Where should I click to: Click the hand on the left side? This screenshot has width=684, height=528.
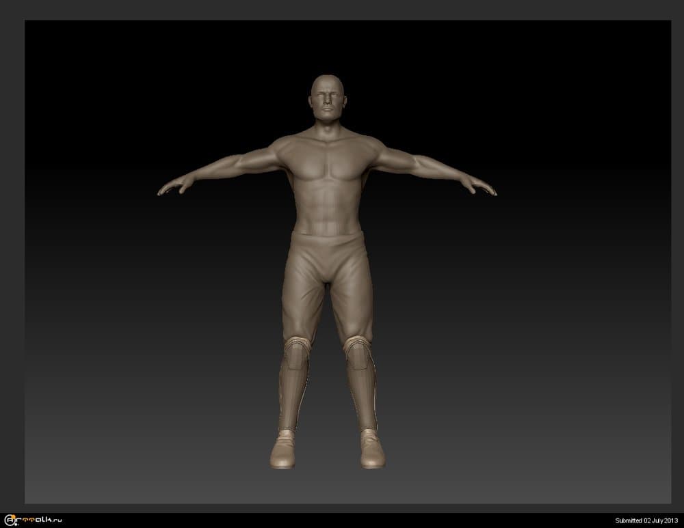174,186
